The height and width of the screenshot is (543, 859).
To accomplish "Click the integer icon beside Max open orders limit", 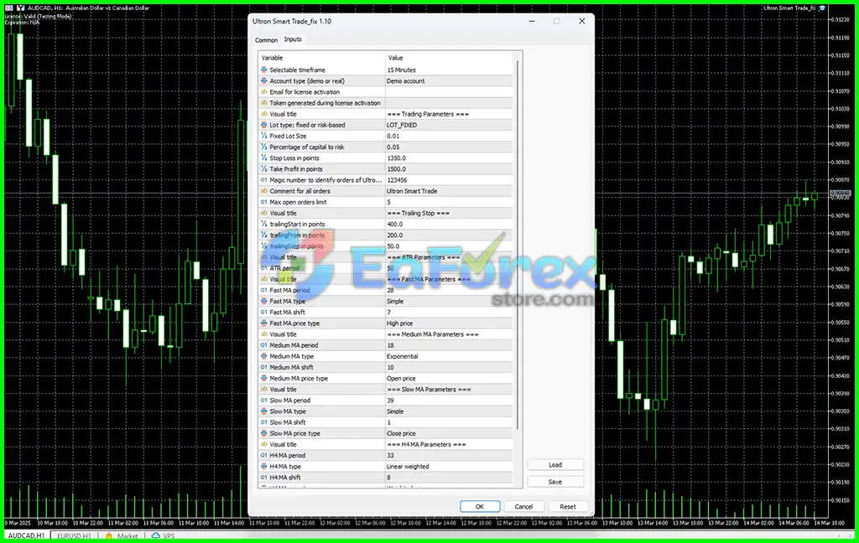I will point(264,202).
